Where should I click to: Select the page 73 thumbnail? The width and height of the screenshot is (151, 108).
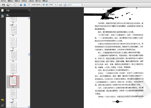(x=13, y=19)
